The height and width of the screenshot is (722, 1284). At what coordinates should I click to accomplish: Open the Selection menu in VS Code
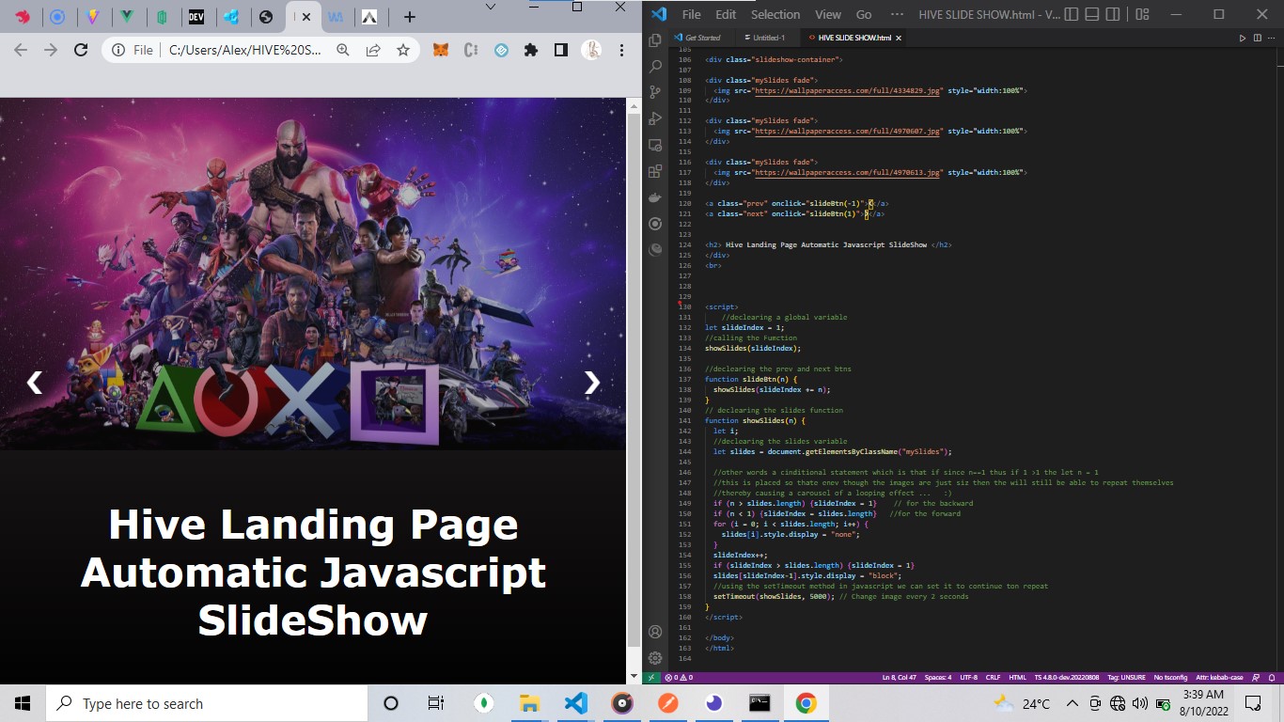(775, 14)
